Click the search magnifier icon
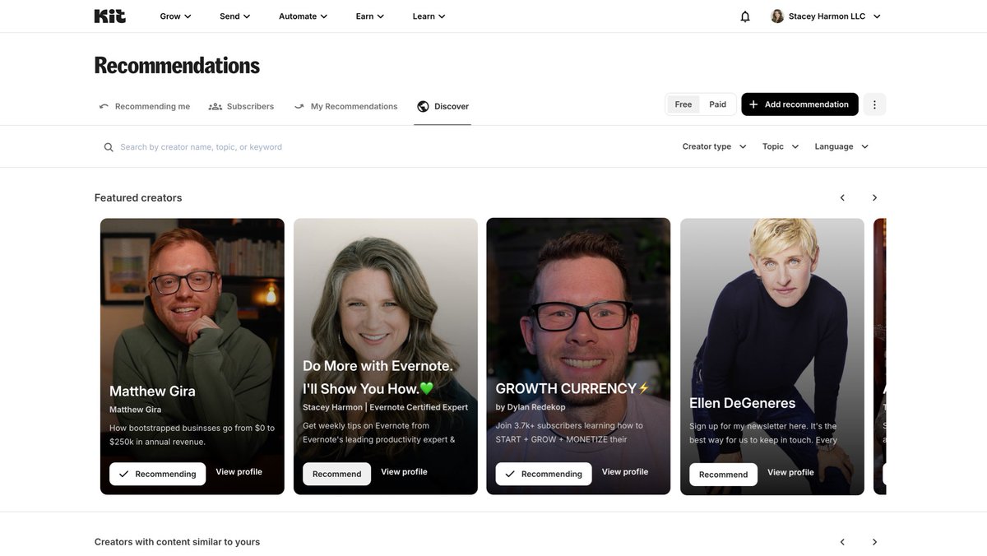The height and width of the screenshot is (556, 987). click(109, 147)
